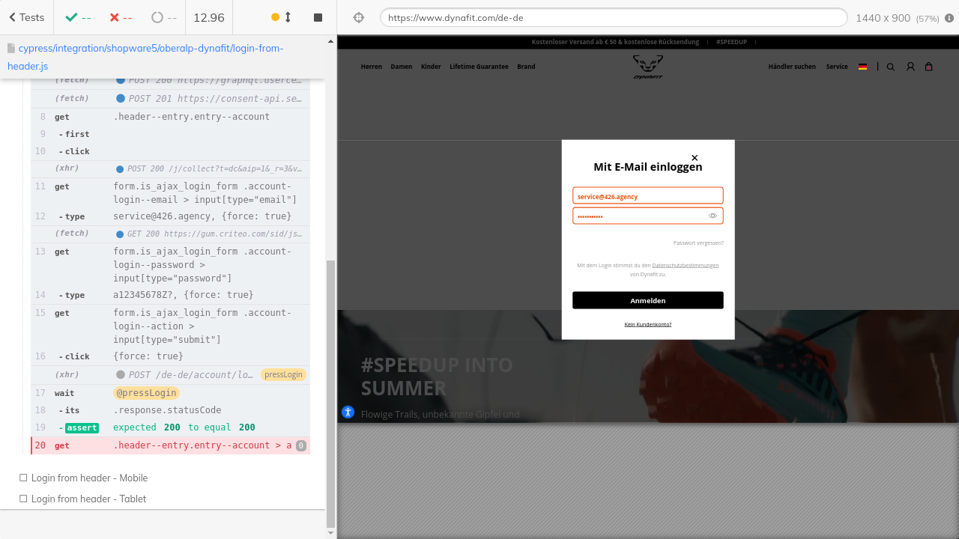Click the blue accessibility icon

coord(348,412)
